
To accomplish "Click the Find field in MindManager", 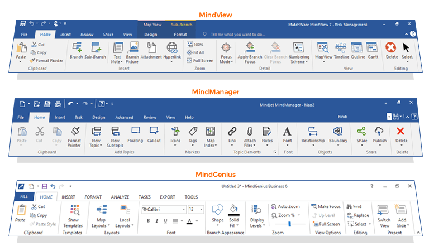I will 367,117.
